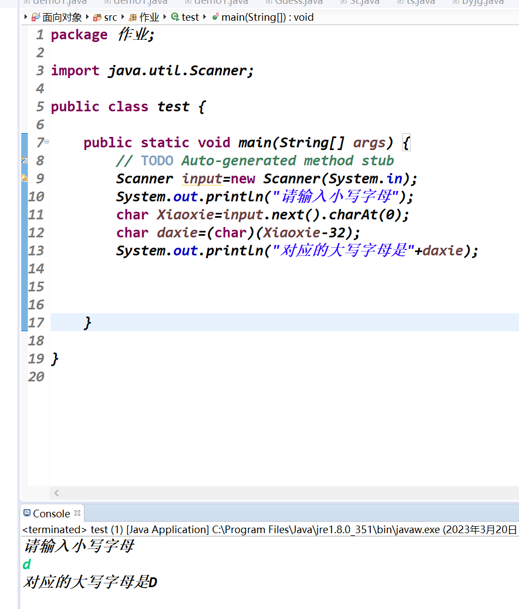Image resolution: width=519 pixels, height=609 pixels.
Task: Collapse the main method fold at line 7
Action: click(46, 142)
